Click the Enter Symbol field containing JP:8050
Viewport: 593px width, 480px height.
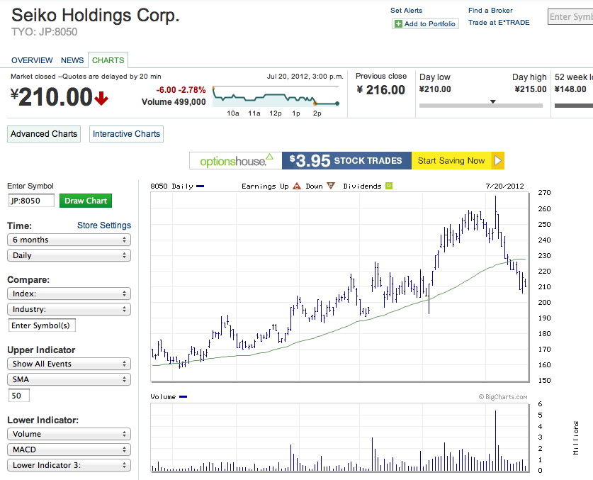[32, 201]
